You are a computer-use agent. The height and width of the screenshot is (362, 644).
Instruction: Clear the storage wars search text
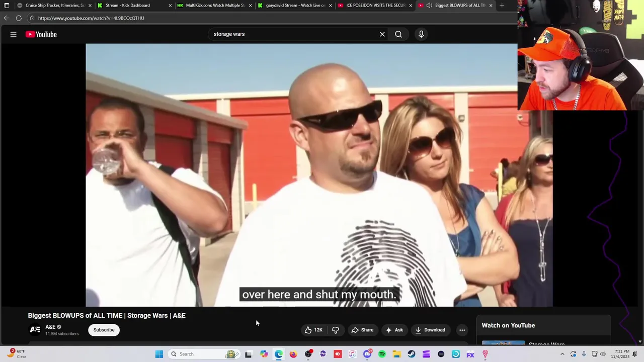(x=382, y=34)
